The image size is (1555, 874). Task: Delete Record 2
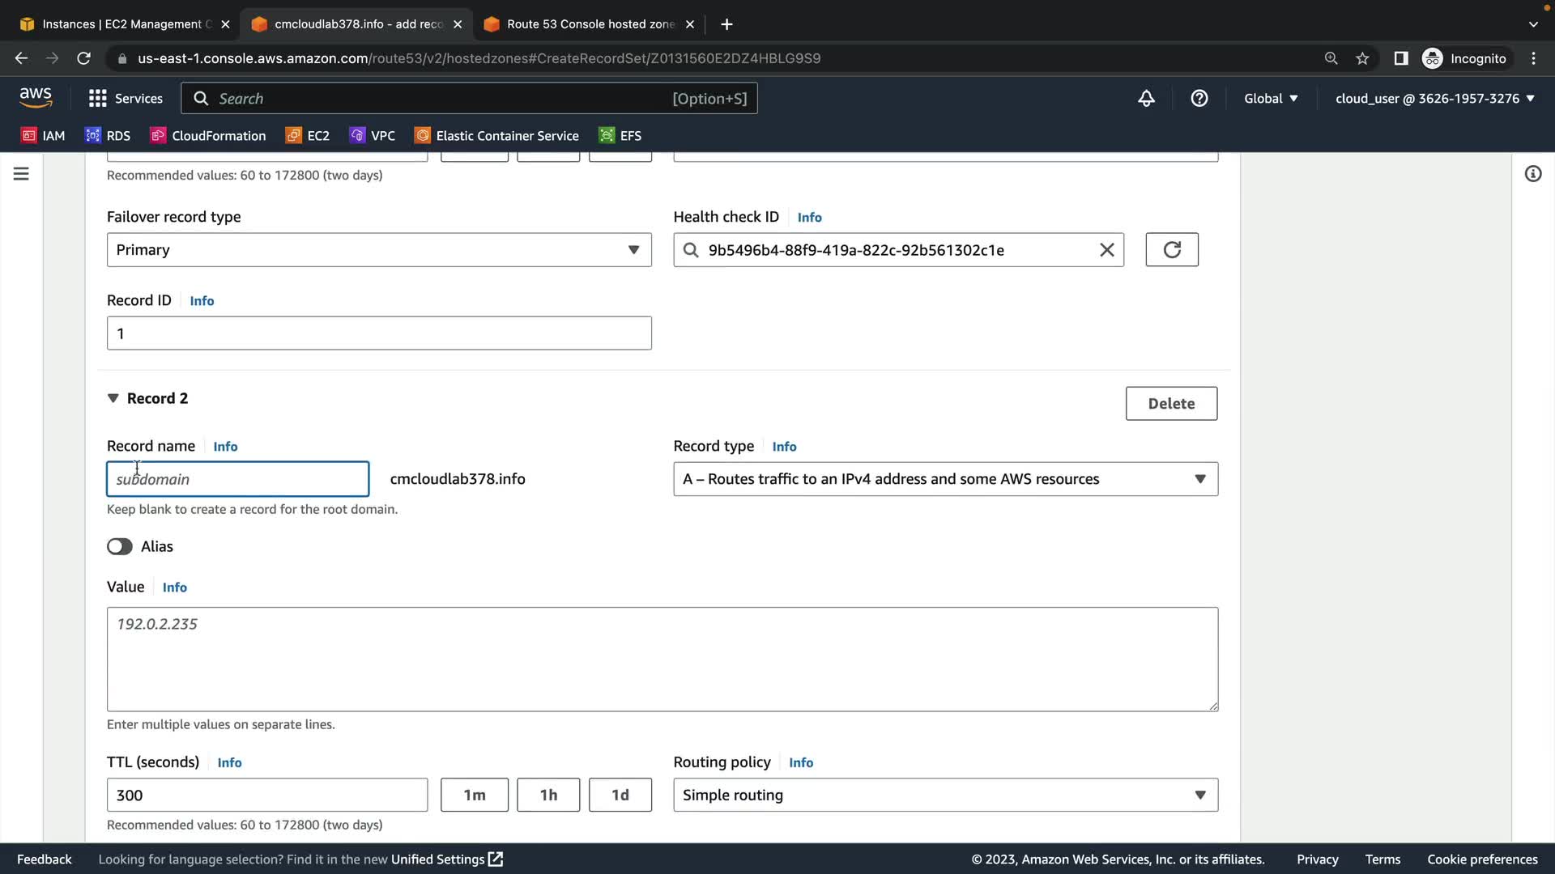(x=1170, y=403)
